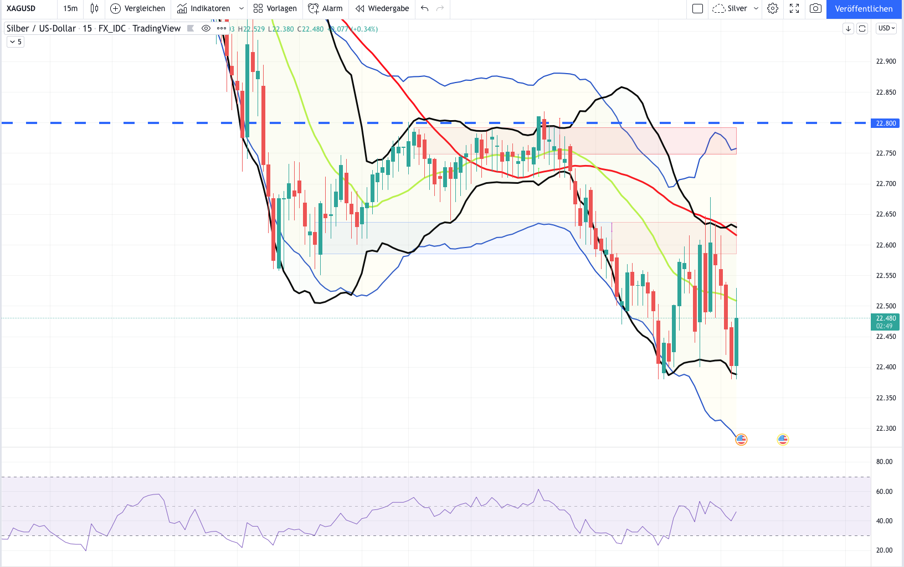Click the 22.350 price scale value
This screenshot has width=904, height=567.
point(886,398)
